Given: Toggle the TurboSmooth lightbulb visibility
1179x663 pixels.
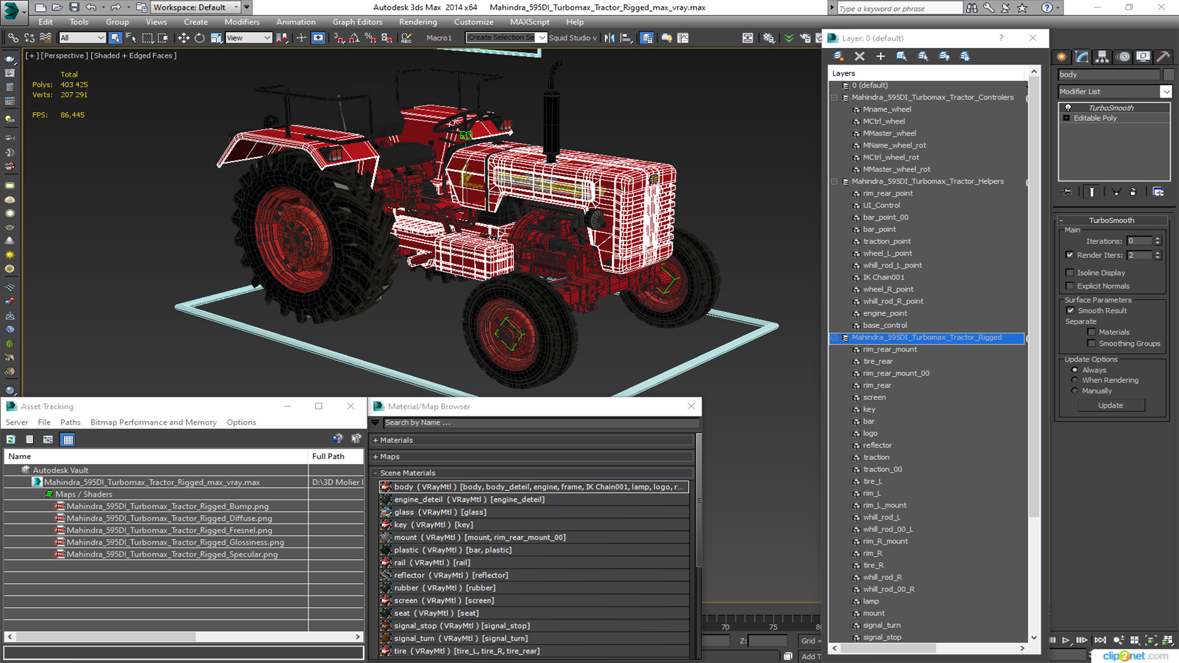Looking at the screenshot, I should click(1068, 107).
